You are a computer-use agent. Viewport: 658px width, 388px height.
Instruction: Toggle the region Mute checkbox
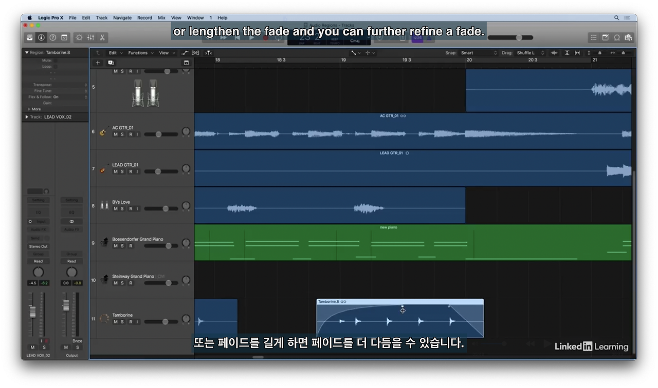(56, 61)
